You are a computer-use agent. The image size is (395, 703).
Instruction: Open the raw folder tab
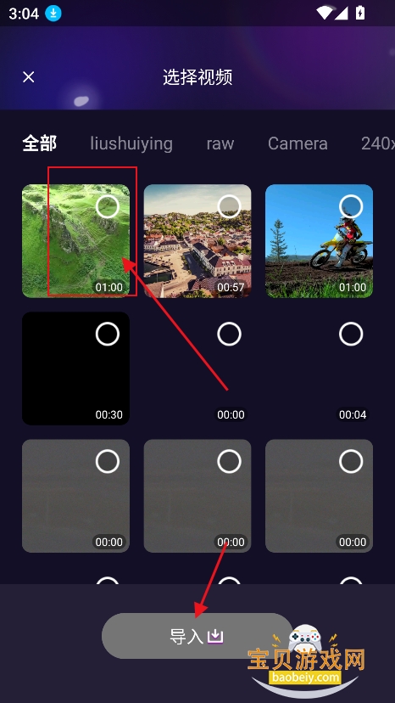tap(220, 143)
